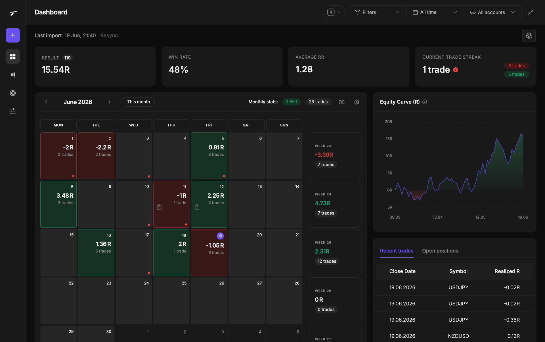Take a calendar screenshot with the camera icon
The width and height of the screenshot is (545, 342).
click(341, 102)
